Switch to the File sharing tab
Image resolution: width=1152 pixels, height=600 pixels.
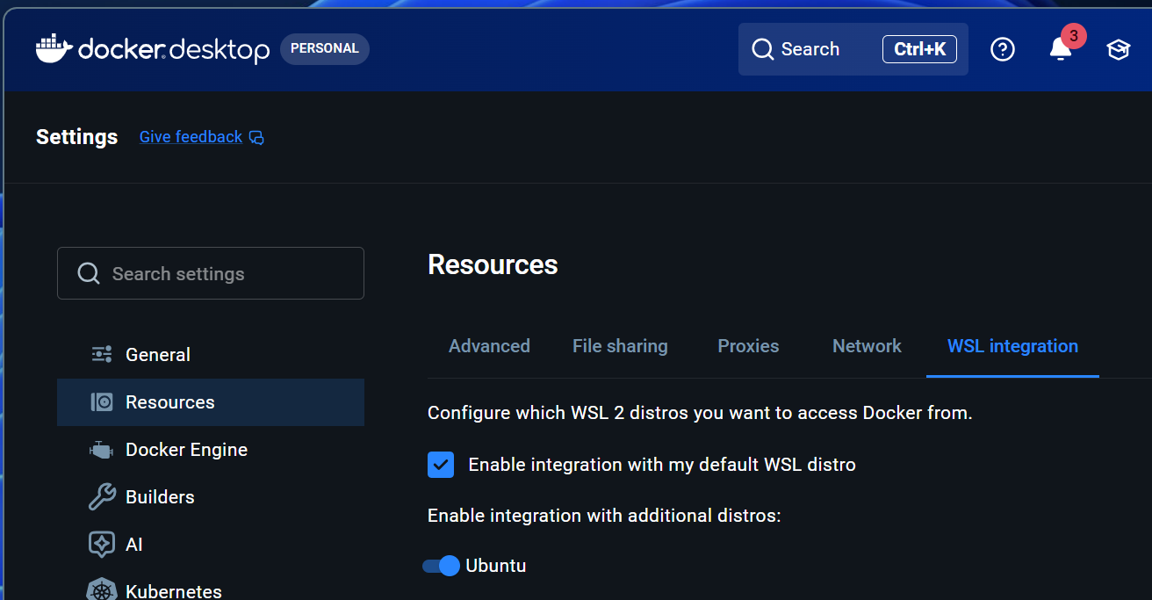tap(620, 346)
